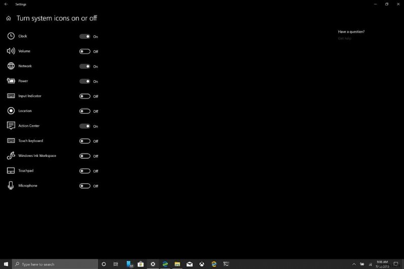Click the 'Have a question?' text

tap(351, 32)
